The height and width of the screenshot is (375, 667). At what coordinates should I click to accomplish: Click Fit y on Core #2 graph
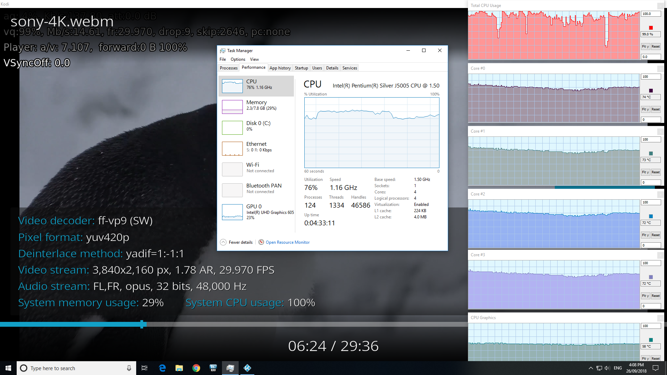pyautogui.click(x=645, y=235)
